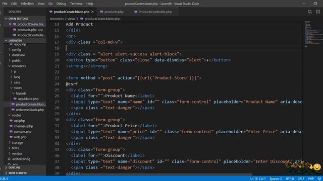Click Ln 18, Col 1 in status bar
The image size is (323, 181).
pos(258,179)
